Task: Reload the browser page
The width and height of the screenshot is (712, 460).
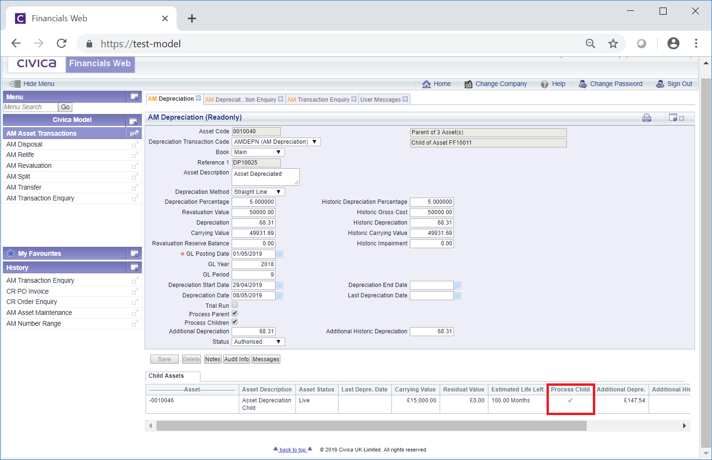Action: click(61, 43)
